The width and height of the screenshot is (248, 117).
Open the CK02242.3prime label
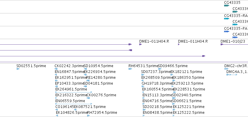tap(69, 66)
